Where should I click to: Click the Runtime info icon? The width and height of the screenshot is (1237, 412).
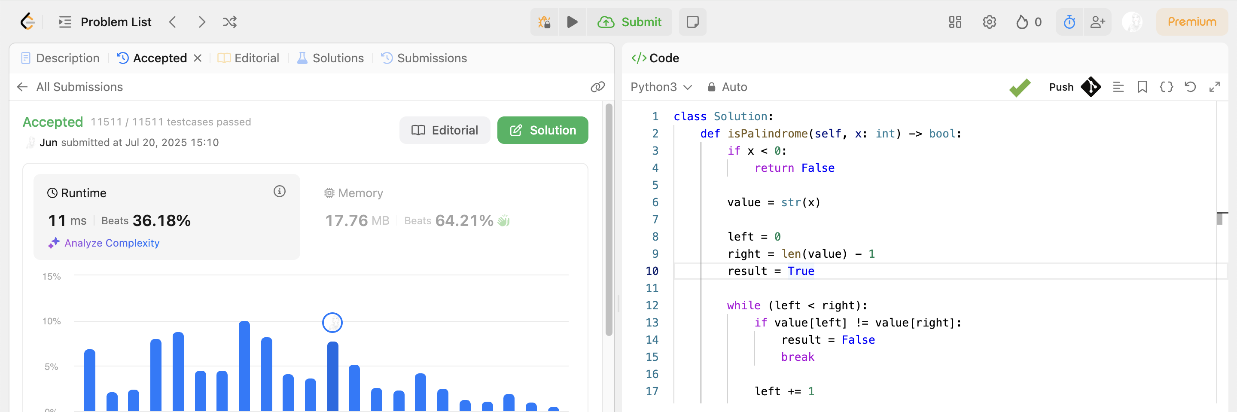pos(280,192)
